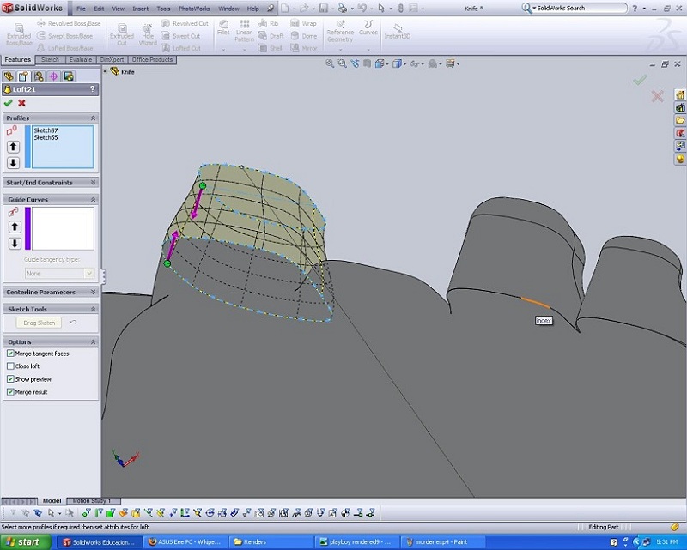This screenshot has height=550, width=687.
Task: Open the ConfigurationManager tab icon
Action: coord(39,76)
